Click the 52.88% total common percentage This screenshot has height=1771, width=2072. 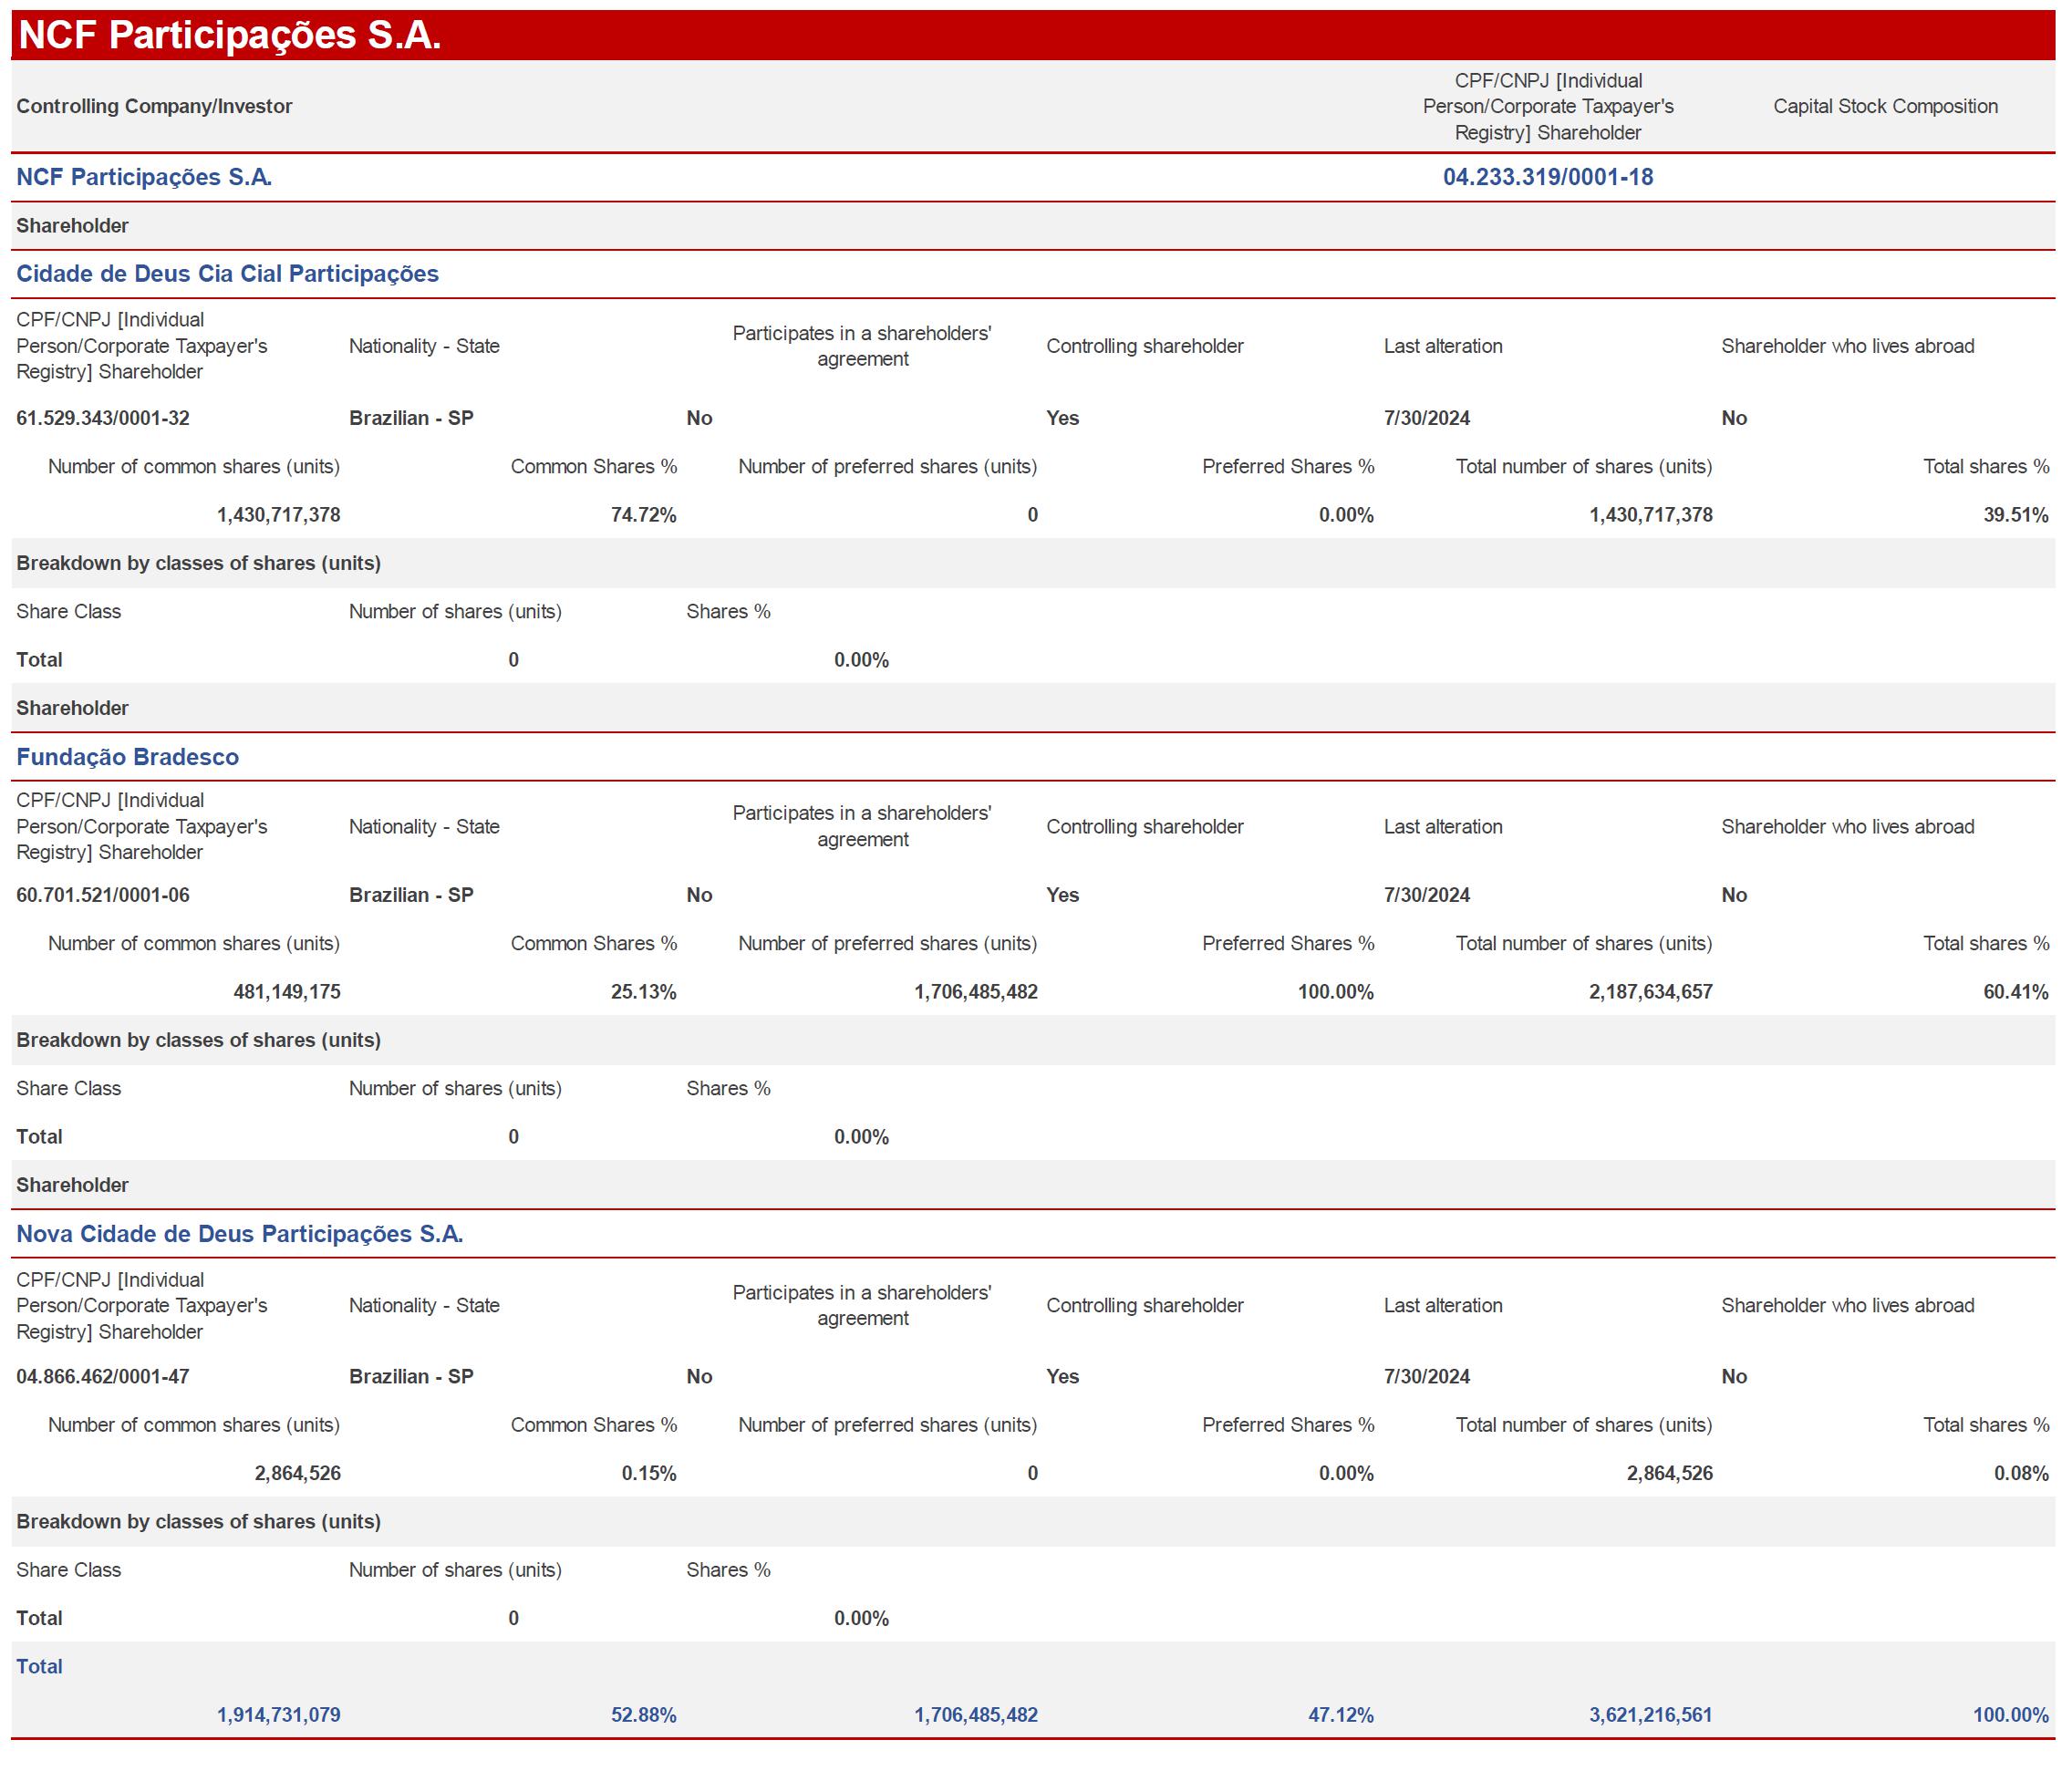[643, 1715]
